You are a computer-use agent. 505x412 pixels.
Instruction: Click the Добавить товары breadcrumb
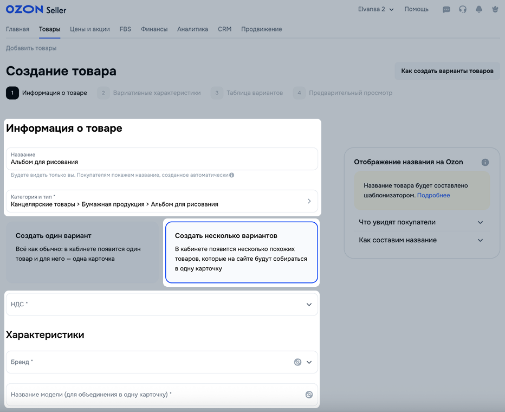(31, 48)
